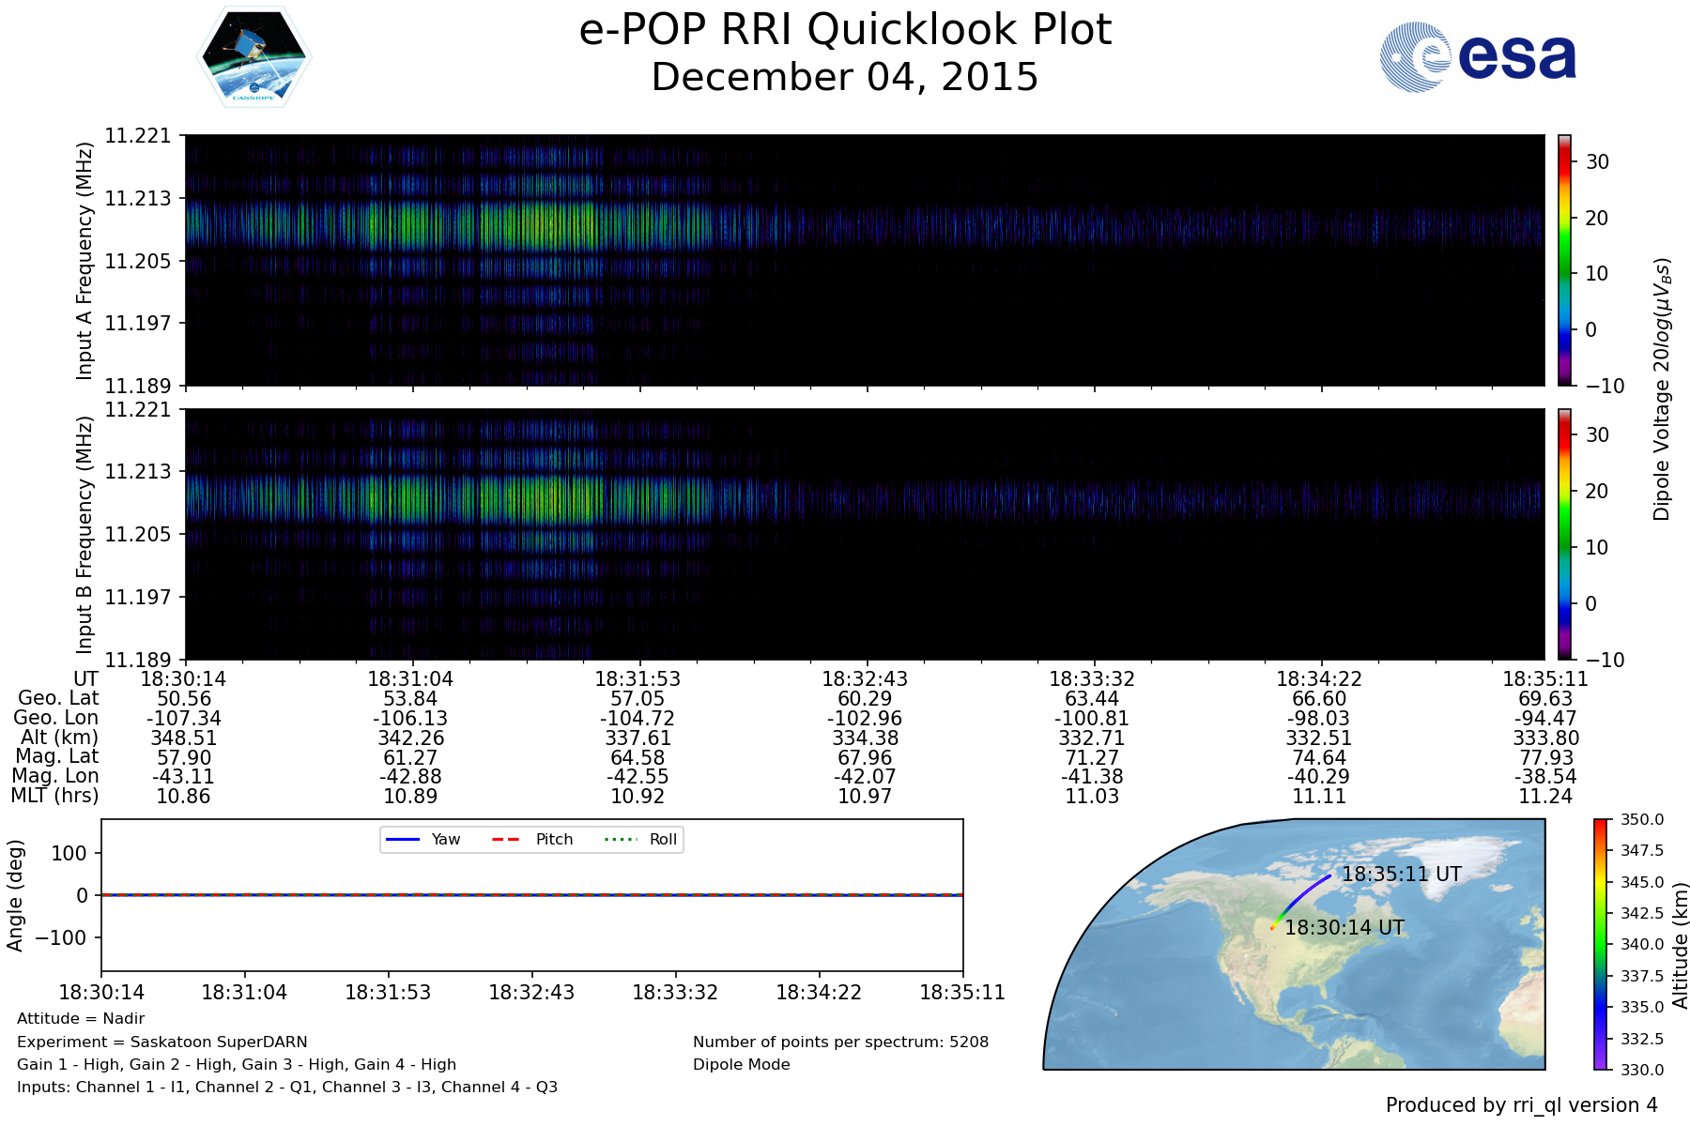Image resolution: width=1690 pixels, height=1126 pixels.
Task: Click the Produced by rri_ql version 4 text
Action: pyautogui.click(x=1521, y=1105)
